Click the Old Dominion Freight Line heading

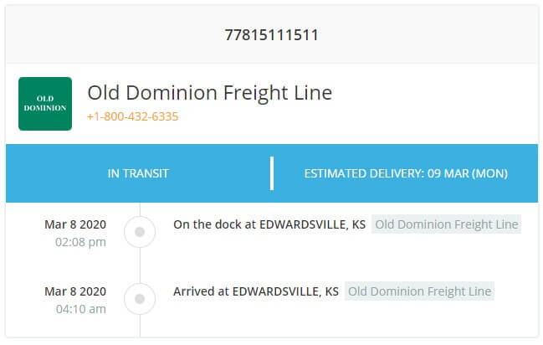coord(209,93)
